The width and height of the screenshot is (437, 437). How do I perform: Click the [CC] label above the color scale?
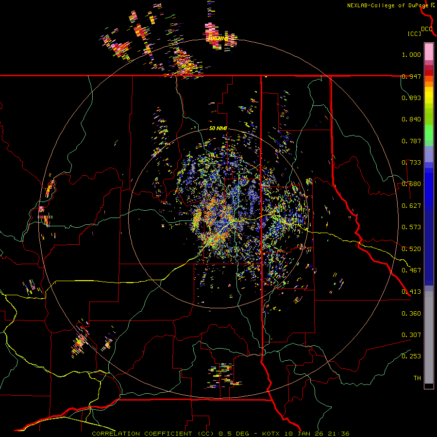(x=414, y=34)
